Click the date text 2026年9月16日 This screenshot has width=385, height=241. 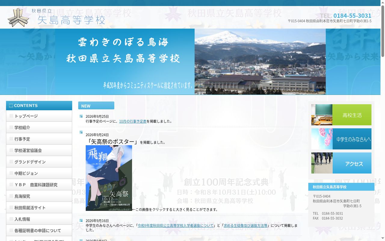pyautogui.click(x=97, y=221)
